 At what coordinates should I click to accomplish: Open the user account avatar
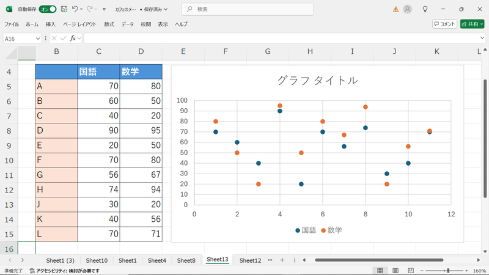click(407, 9)
